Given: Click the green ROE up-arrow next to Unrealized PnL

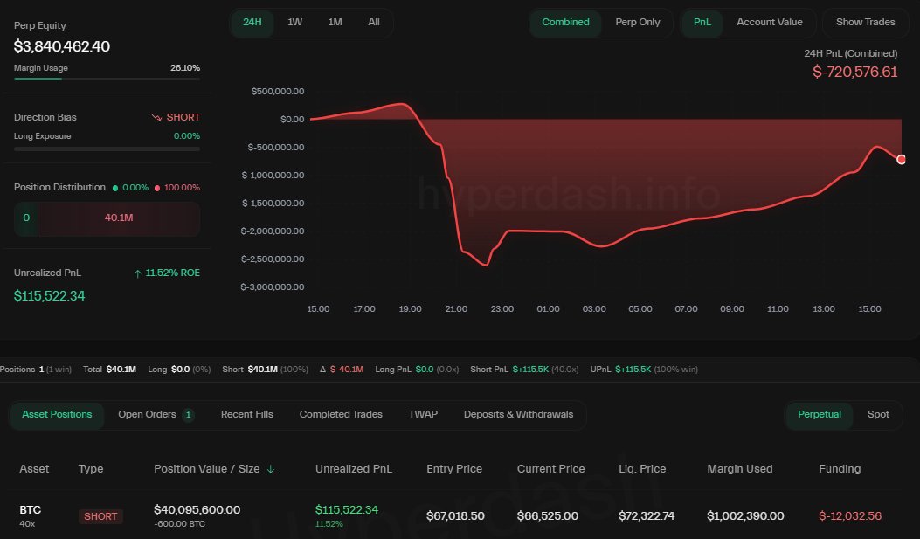Looking at the screenshot, I should tap(138, 273).
